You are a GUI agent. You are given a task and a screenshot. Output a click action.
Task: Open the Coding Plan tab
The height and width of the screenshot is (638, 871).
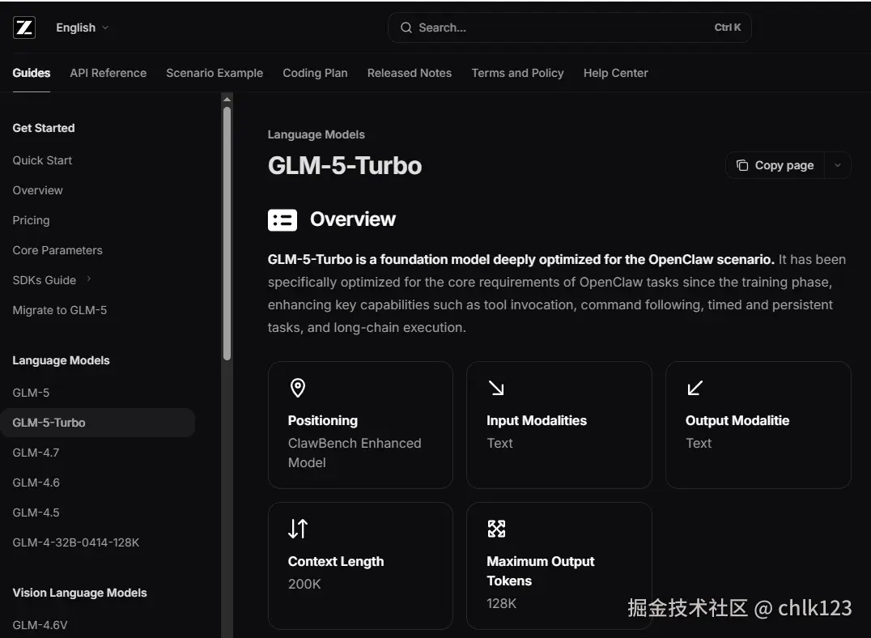click(315, 73)
